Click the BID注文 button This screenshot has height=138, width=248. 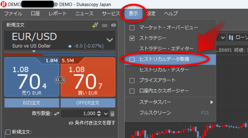(x=32, y=103)
